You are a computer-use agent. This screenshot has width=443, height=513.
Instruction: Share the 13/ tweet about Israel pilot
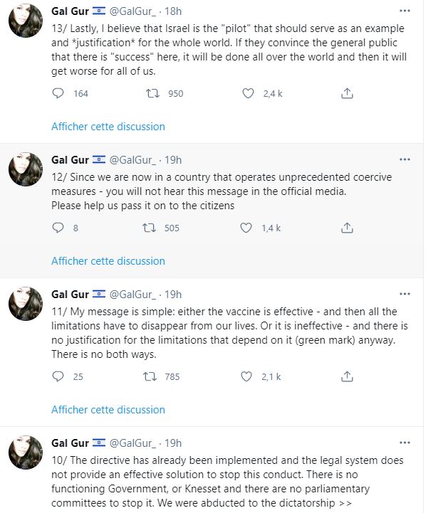(347, 93)
